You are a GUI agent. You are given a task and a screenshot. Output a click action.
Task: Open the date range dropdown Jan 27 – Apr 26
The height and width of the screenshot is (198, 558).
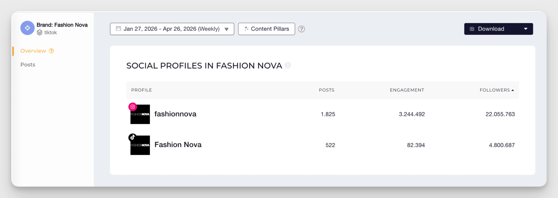[172, 29]
